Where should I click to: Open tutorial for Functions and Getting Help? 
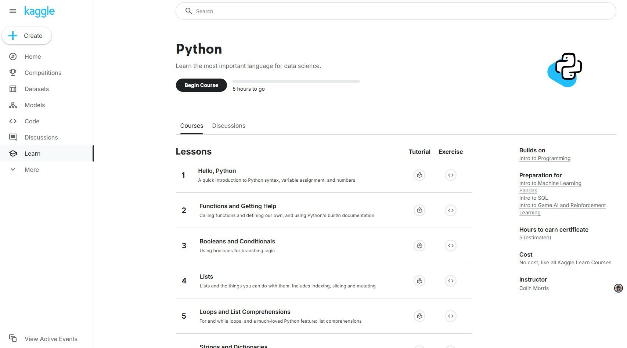(x=419, y=210)
